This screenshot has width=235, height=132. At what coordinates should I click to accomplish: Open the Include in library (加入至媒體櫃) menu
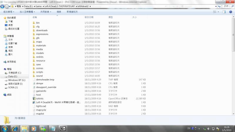click(x=27, y=12)
